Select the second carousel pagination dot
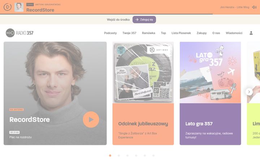Viewport: 260px width, 163px height. 119,155
